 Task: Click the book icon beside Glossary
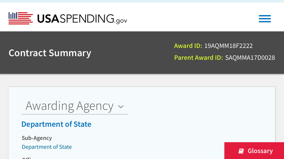241,151
